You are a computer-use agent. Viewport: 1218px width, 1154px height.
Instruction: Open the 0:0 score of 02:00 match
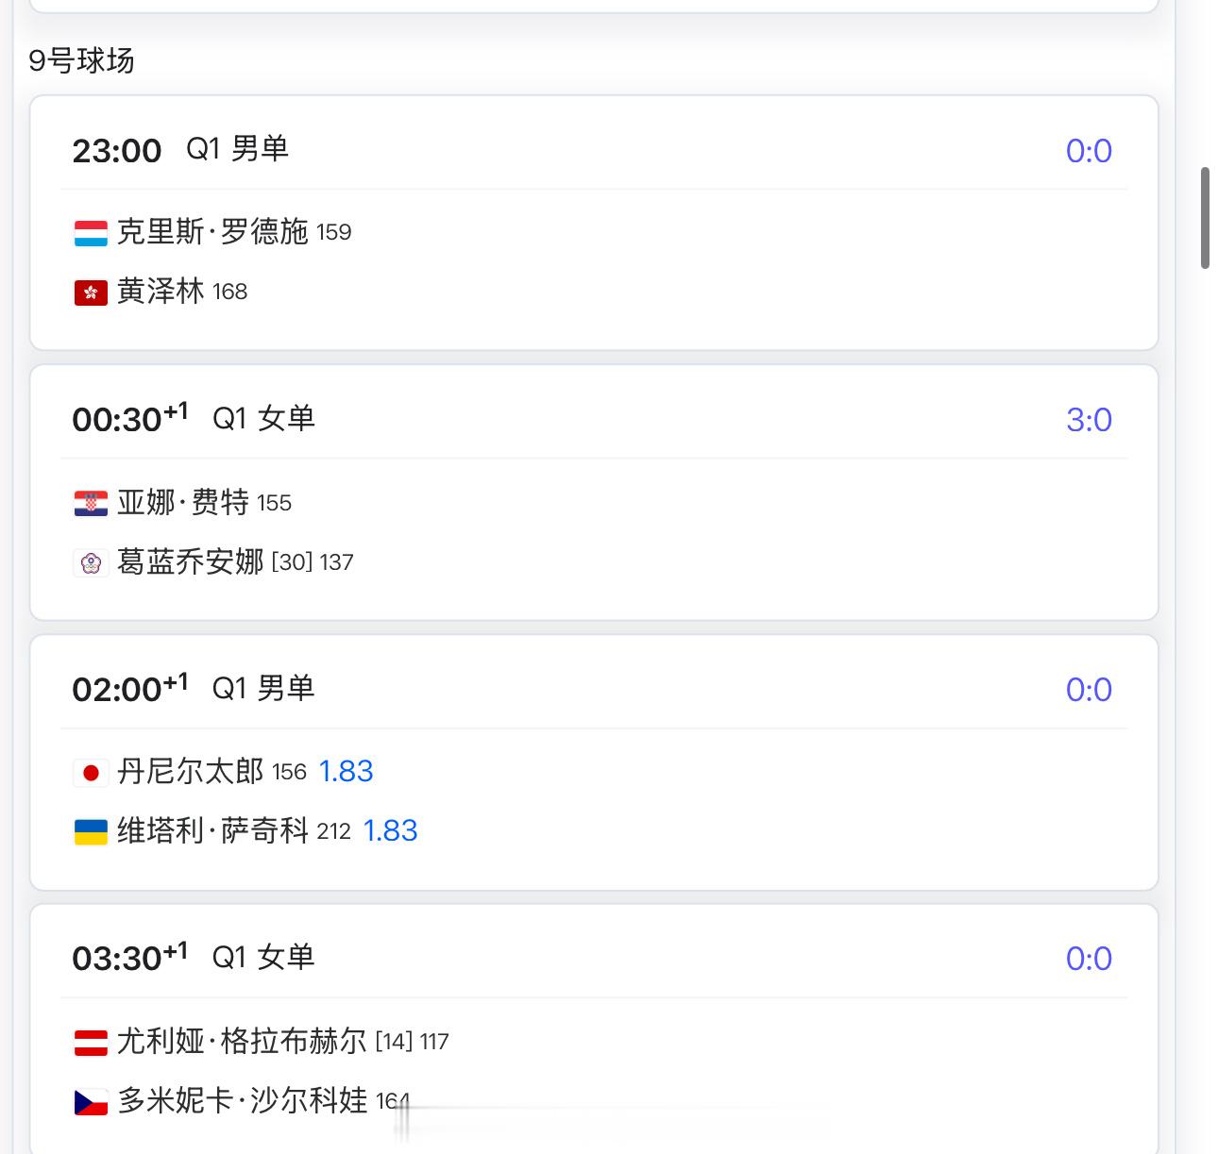point(1089,690)
